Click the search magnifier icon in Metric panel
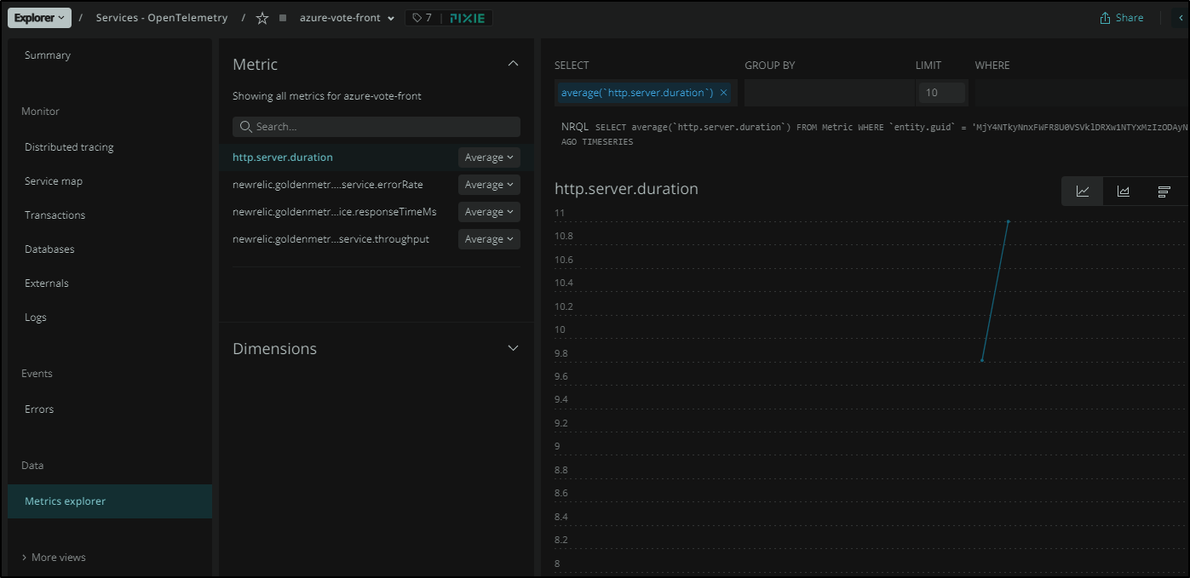The image size is (1190, 578). pyautogui.click(x=246, y=127)
